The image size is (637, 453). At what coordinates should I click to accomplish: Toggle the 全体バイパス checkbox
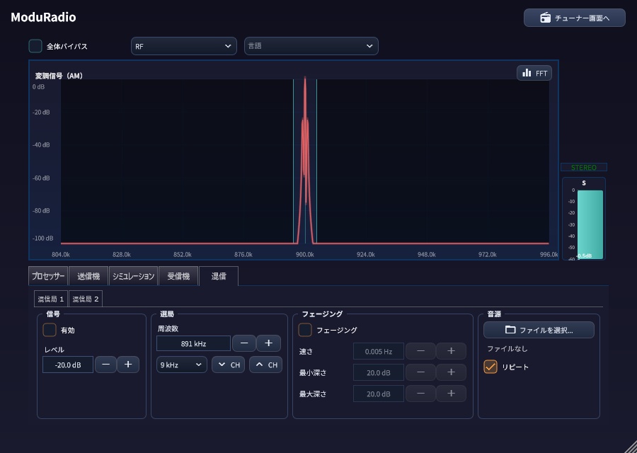(x=35, y=46)
